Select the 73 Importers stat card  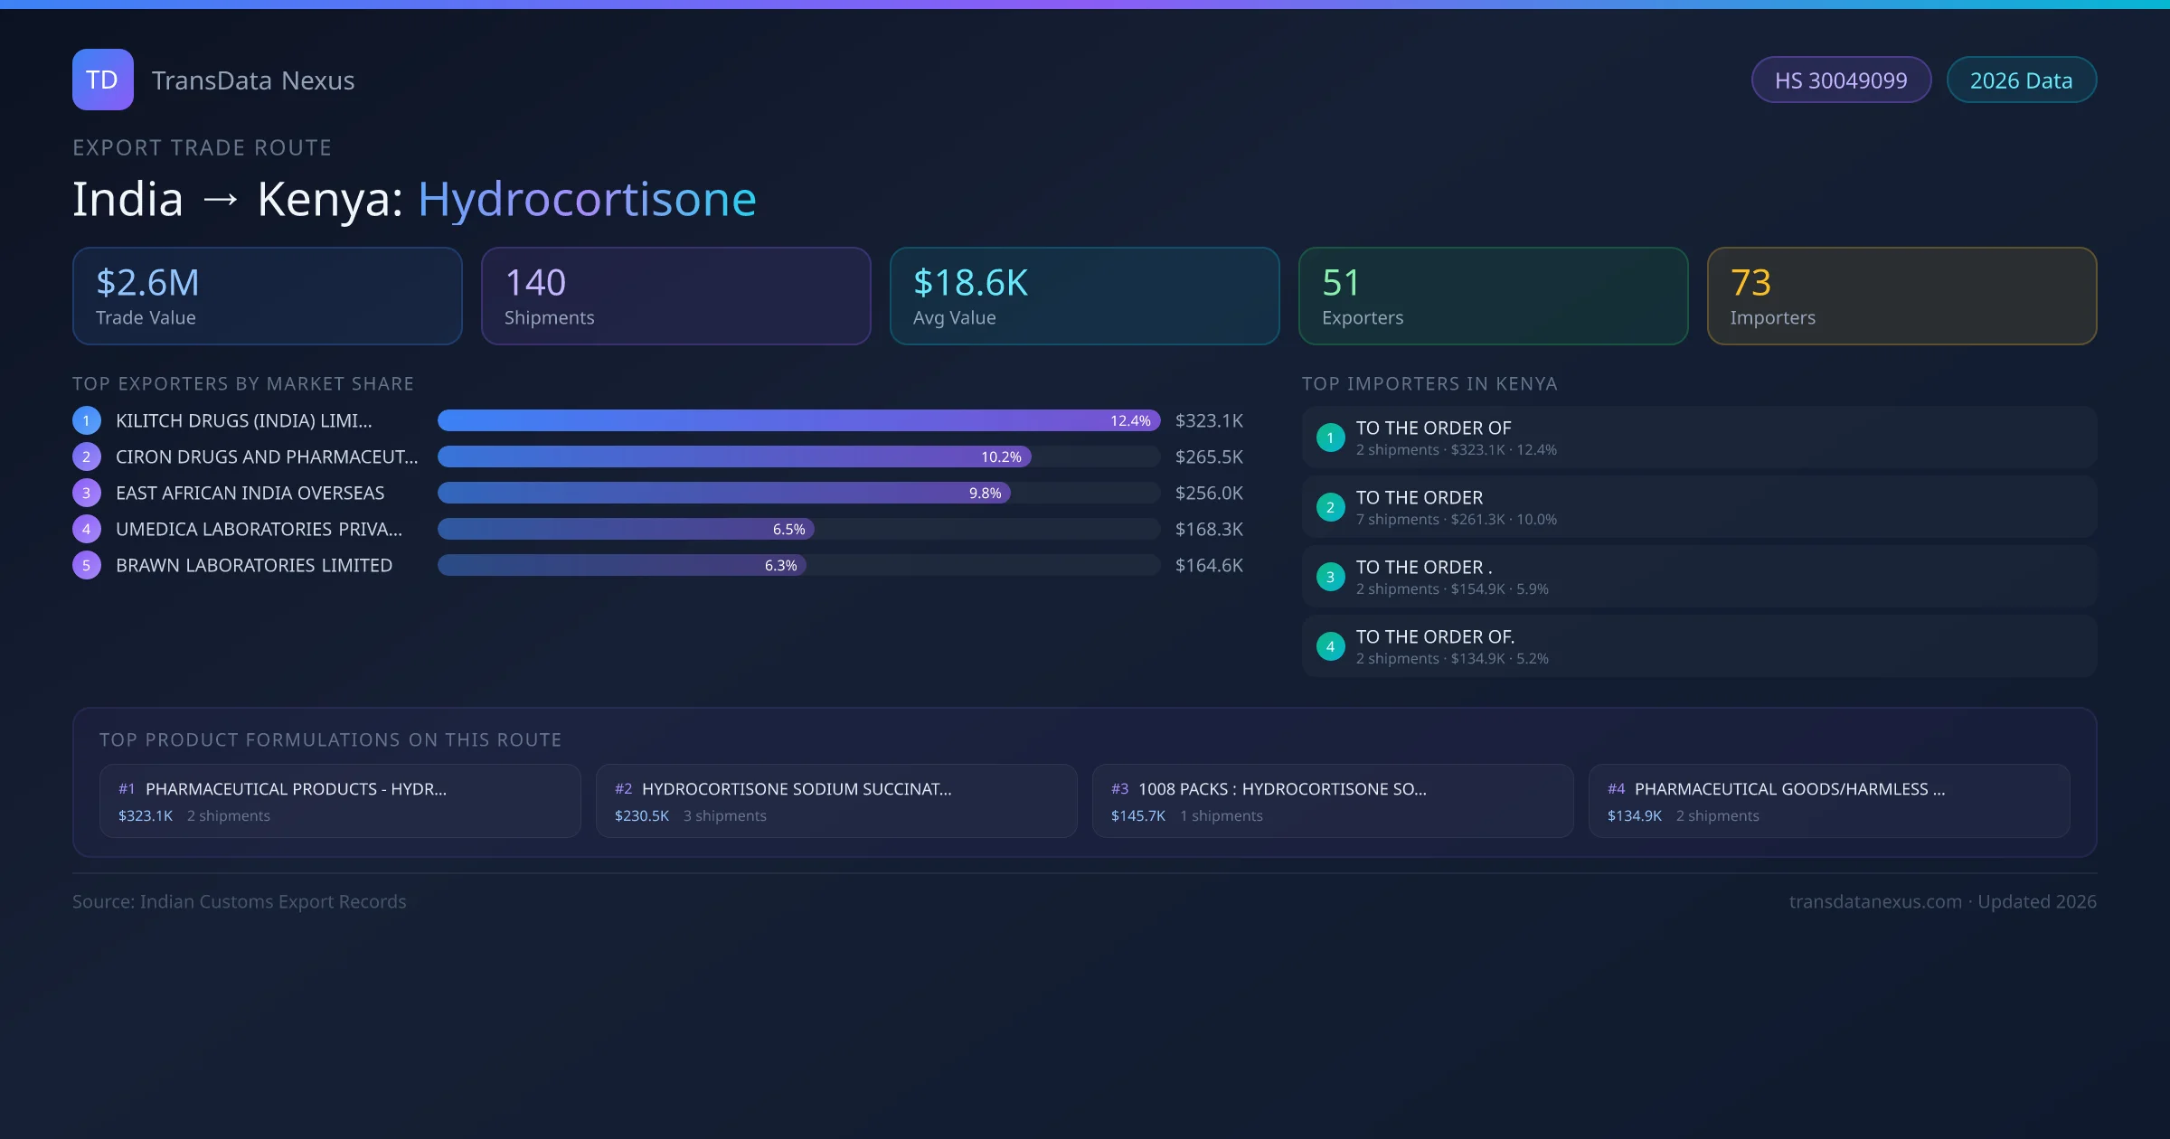[1901, 297]
